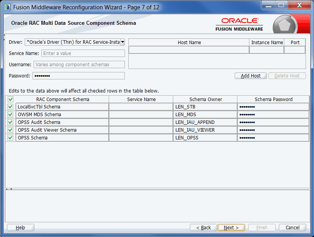Click the Schema Password column header
This screenshot has width=314, height=237.
(273, 99)
